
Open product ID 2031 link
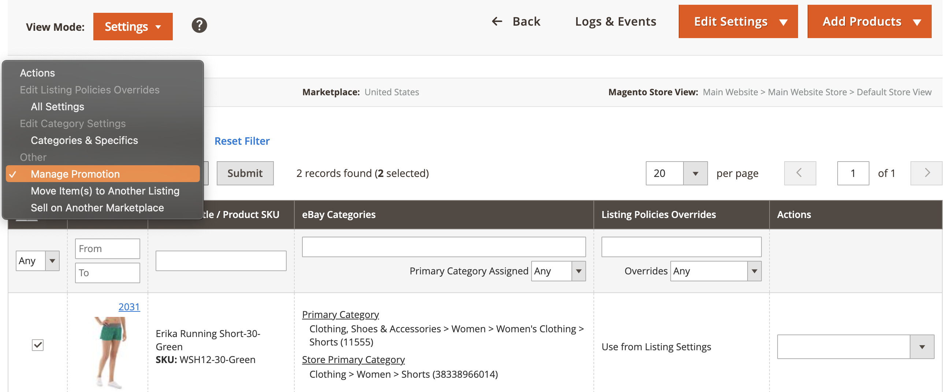pos(129,307)
